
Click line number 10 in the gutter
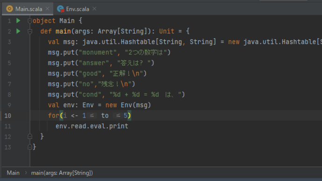(7, 116)
